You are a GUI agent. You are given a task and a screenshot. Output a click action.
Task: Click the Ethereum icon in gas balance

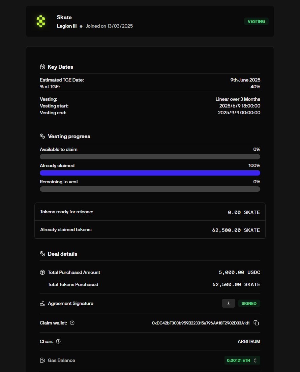tap(255, 360)
